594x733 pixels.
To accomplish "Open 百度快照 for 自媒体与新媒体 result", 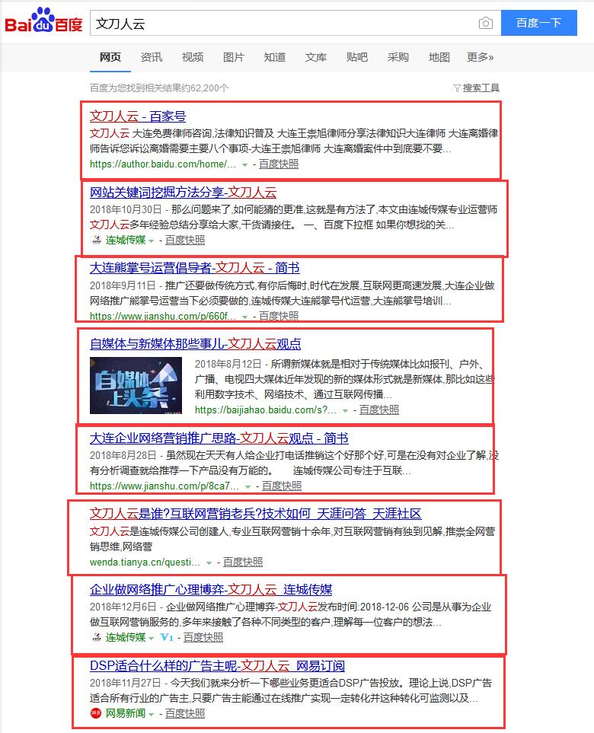I will pyautogui.click(x=379, y=410).
